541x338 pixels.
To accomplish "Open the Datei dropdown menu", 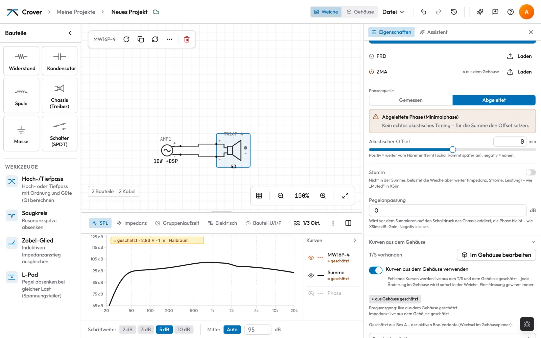I will click(x=393, y=12).
